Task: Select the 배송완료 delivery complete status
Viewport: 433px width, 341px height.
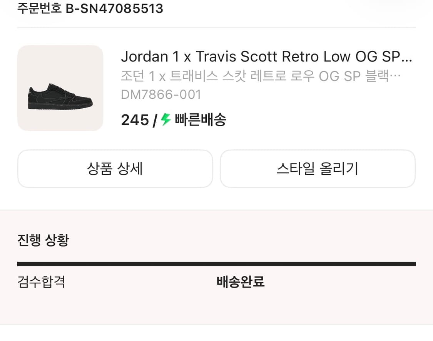Action: 241,282
